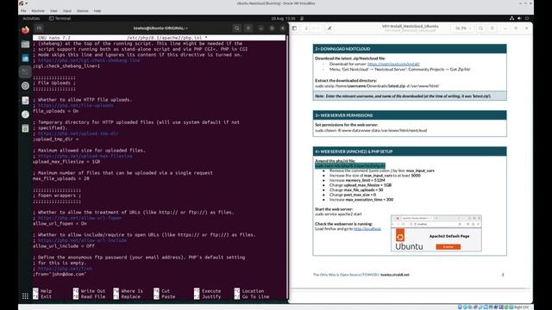The image size is (552, 310).
Task: Select the Terminal icon in the dock
Action: [25, 72]
